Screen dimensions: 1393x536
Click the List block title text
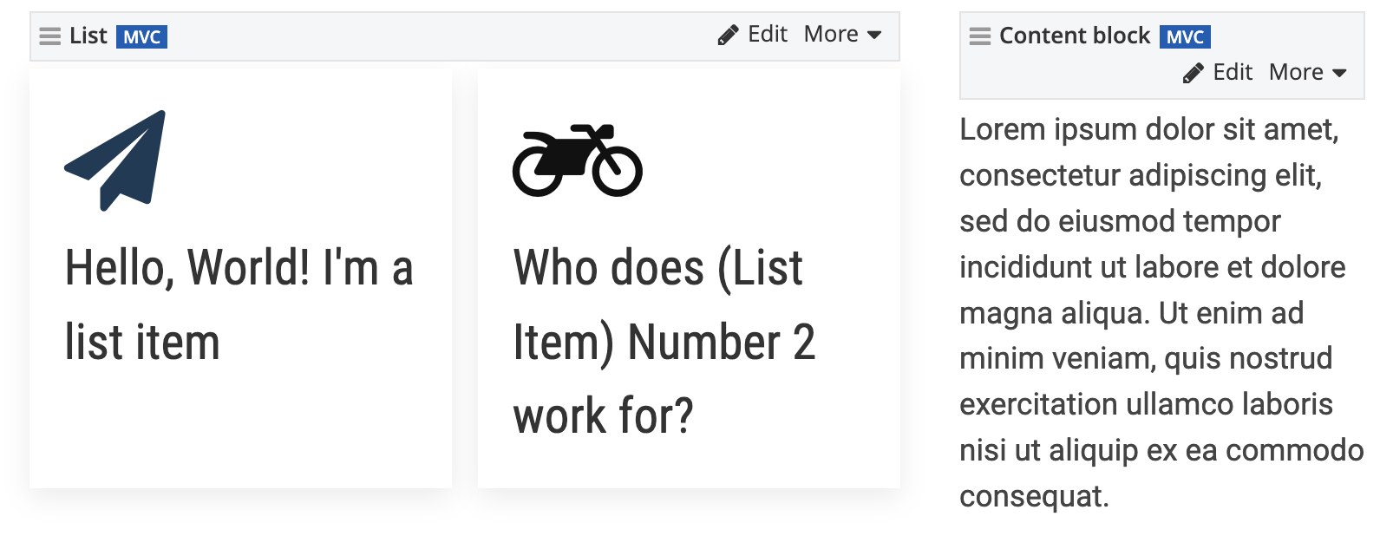[88, 36]
